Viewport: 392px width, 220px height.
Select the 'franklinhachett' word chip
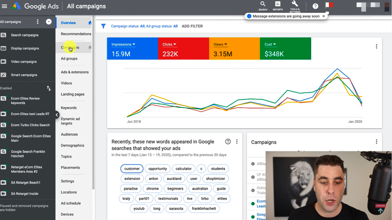204,209
